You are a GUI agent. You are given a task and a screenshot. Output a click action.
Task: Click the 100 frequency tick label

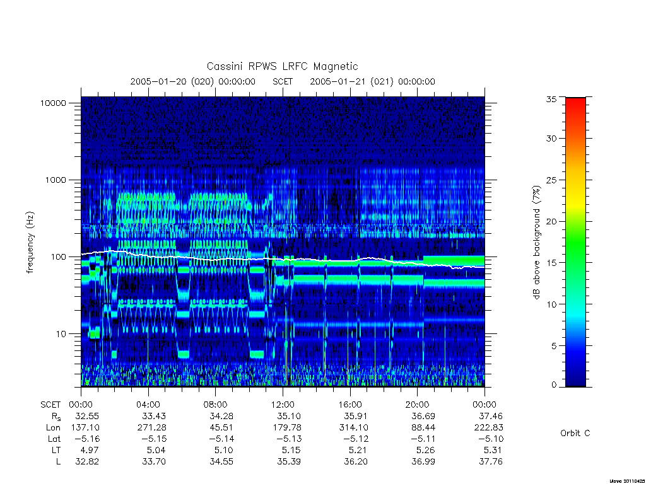(58, 257)
